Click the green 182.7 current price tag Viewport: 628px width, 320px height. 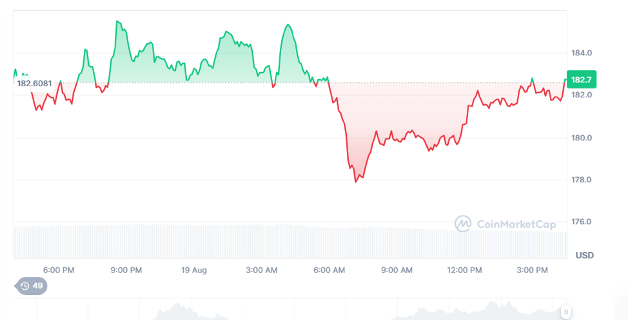581,79
